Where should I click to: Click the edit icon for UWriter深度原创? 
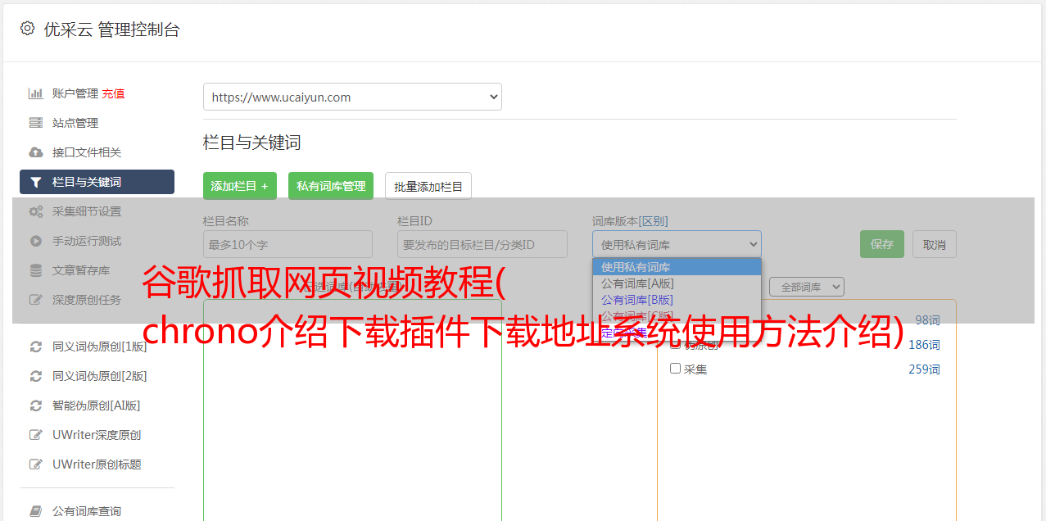36,435
